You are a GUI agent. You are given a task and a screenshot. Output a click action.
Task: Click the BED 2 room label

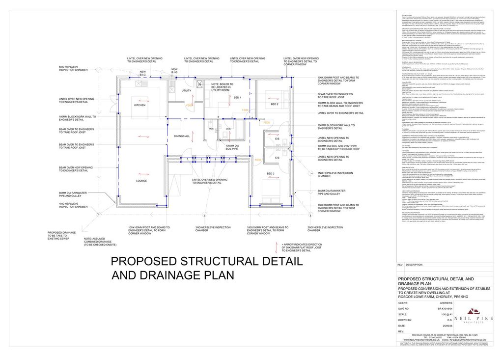coord(275,104)
